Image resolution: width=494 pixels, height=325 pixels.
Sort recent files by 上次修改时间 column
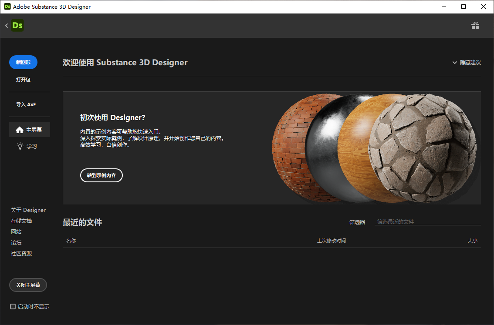(332, 241)
